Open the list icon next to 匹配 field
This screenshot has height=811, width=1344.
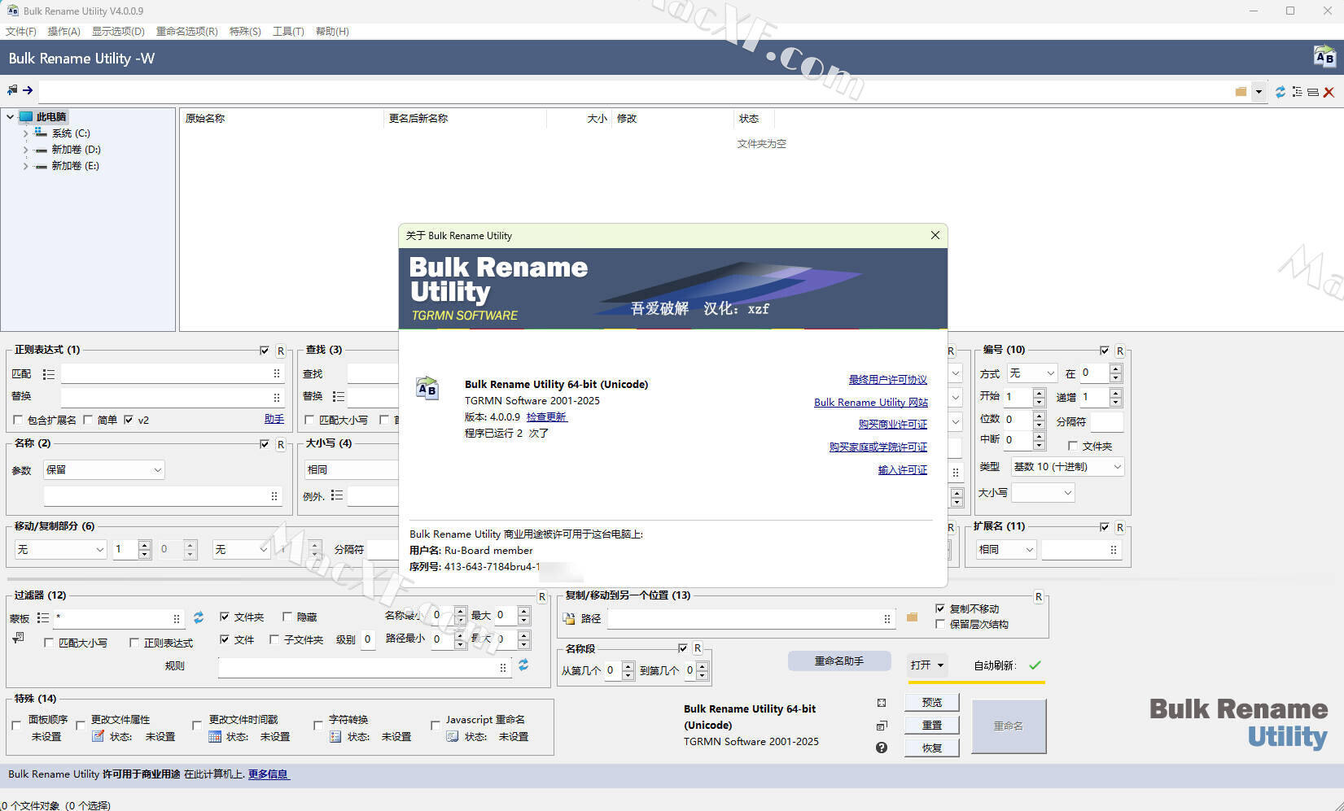[x=49, y=374]
